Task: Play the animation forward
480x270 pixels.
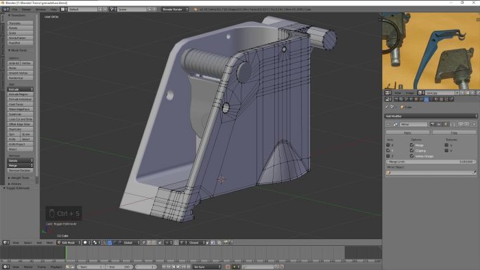Action: pos(179,267)
